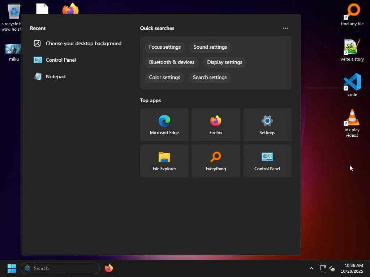Open File Explorer from Top apps

[x=164, y=161]
